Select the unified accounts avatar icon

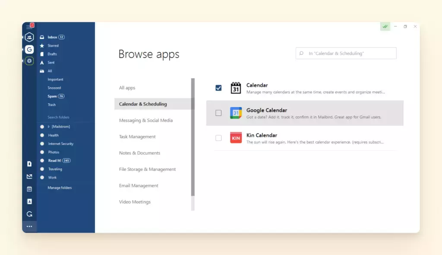click(29, 37)
